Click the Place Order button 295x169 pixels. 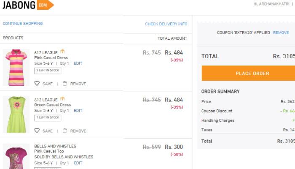tap(248, 73)
